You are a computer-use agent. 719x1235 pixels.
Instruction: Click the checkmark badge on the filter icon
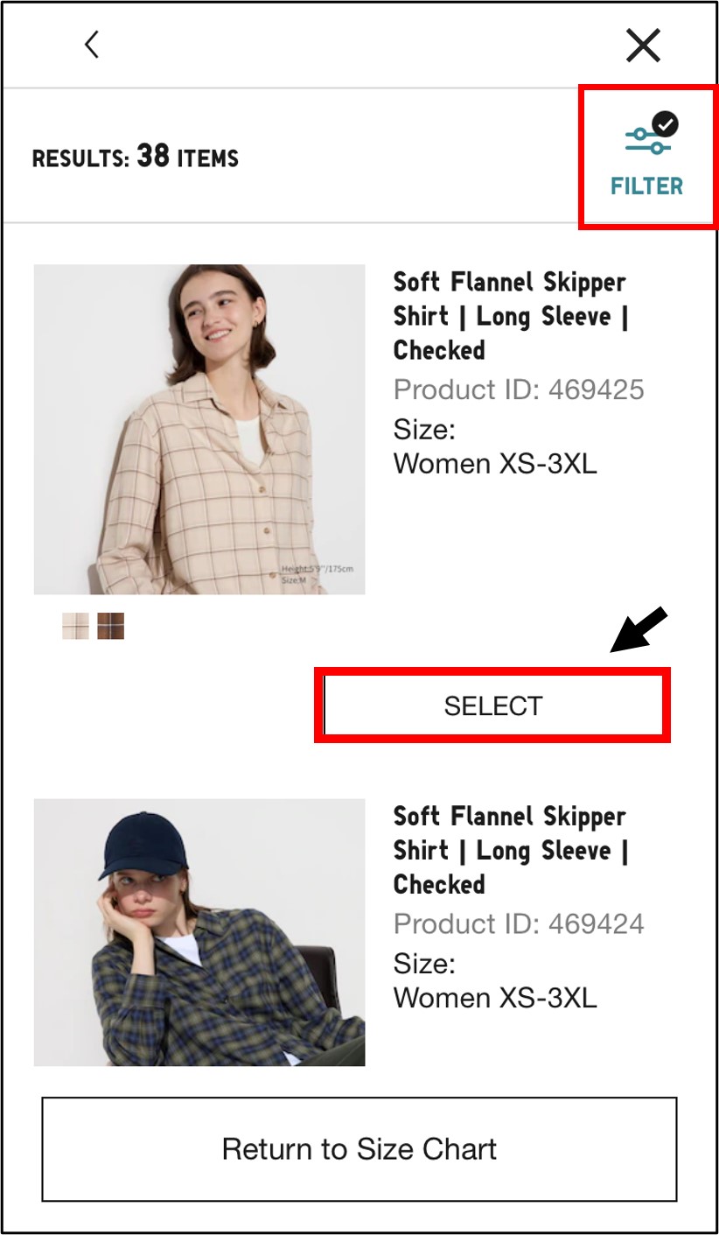[x=667, y=124]
